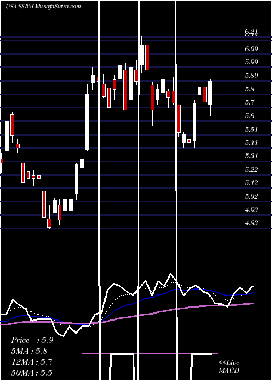This screenshot has width=272, height=381.
Task: Click the 'Price : 5.9' readout
Action: [x=32, y=340]
